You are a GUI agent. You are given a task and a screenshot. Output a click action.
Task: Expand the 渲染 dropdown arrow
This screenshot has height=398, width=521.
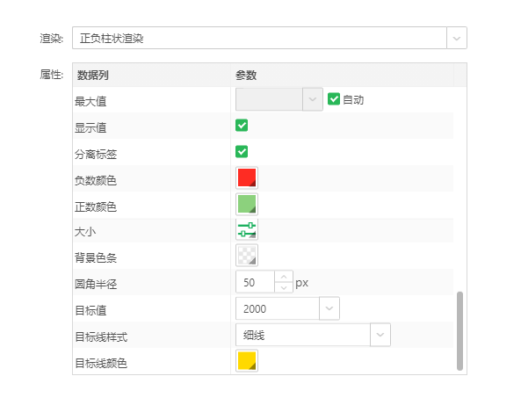pyautogui.click(x=457, y=38)
